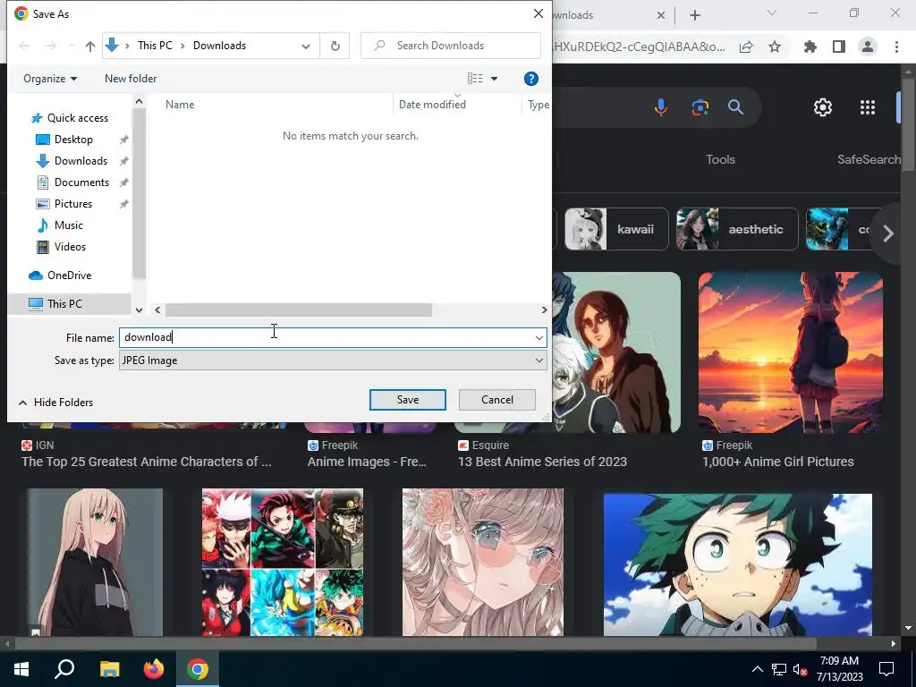Open the Save As help button

pos(530,79)
